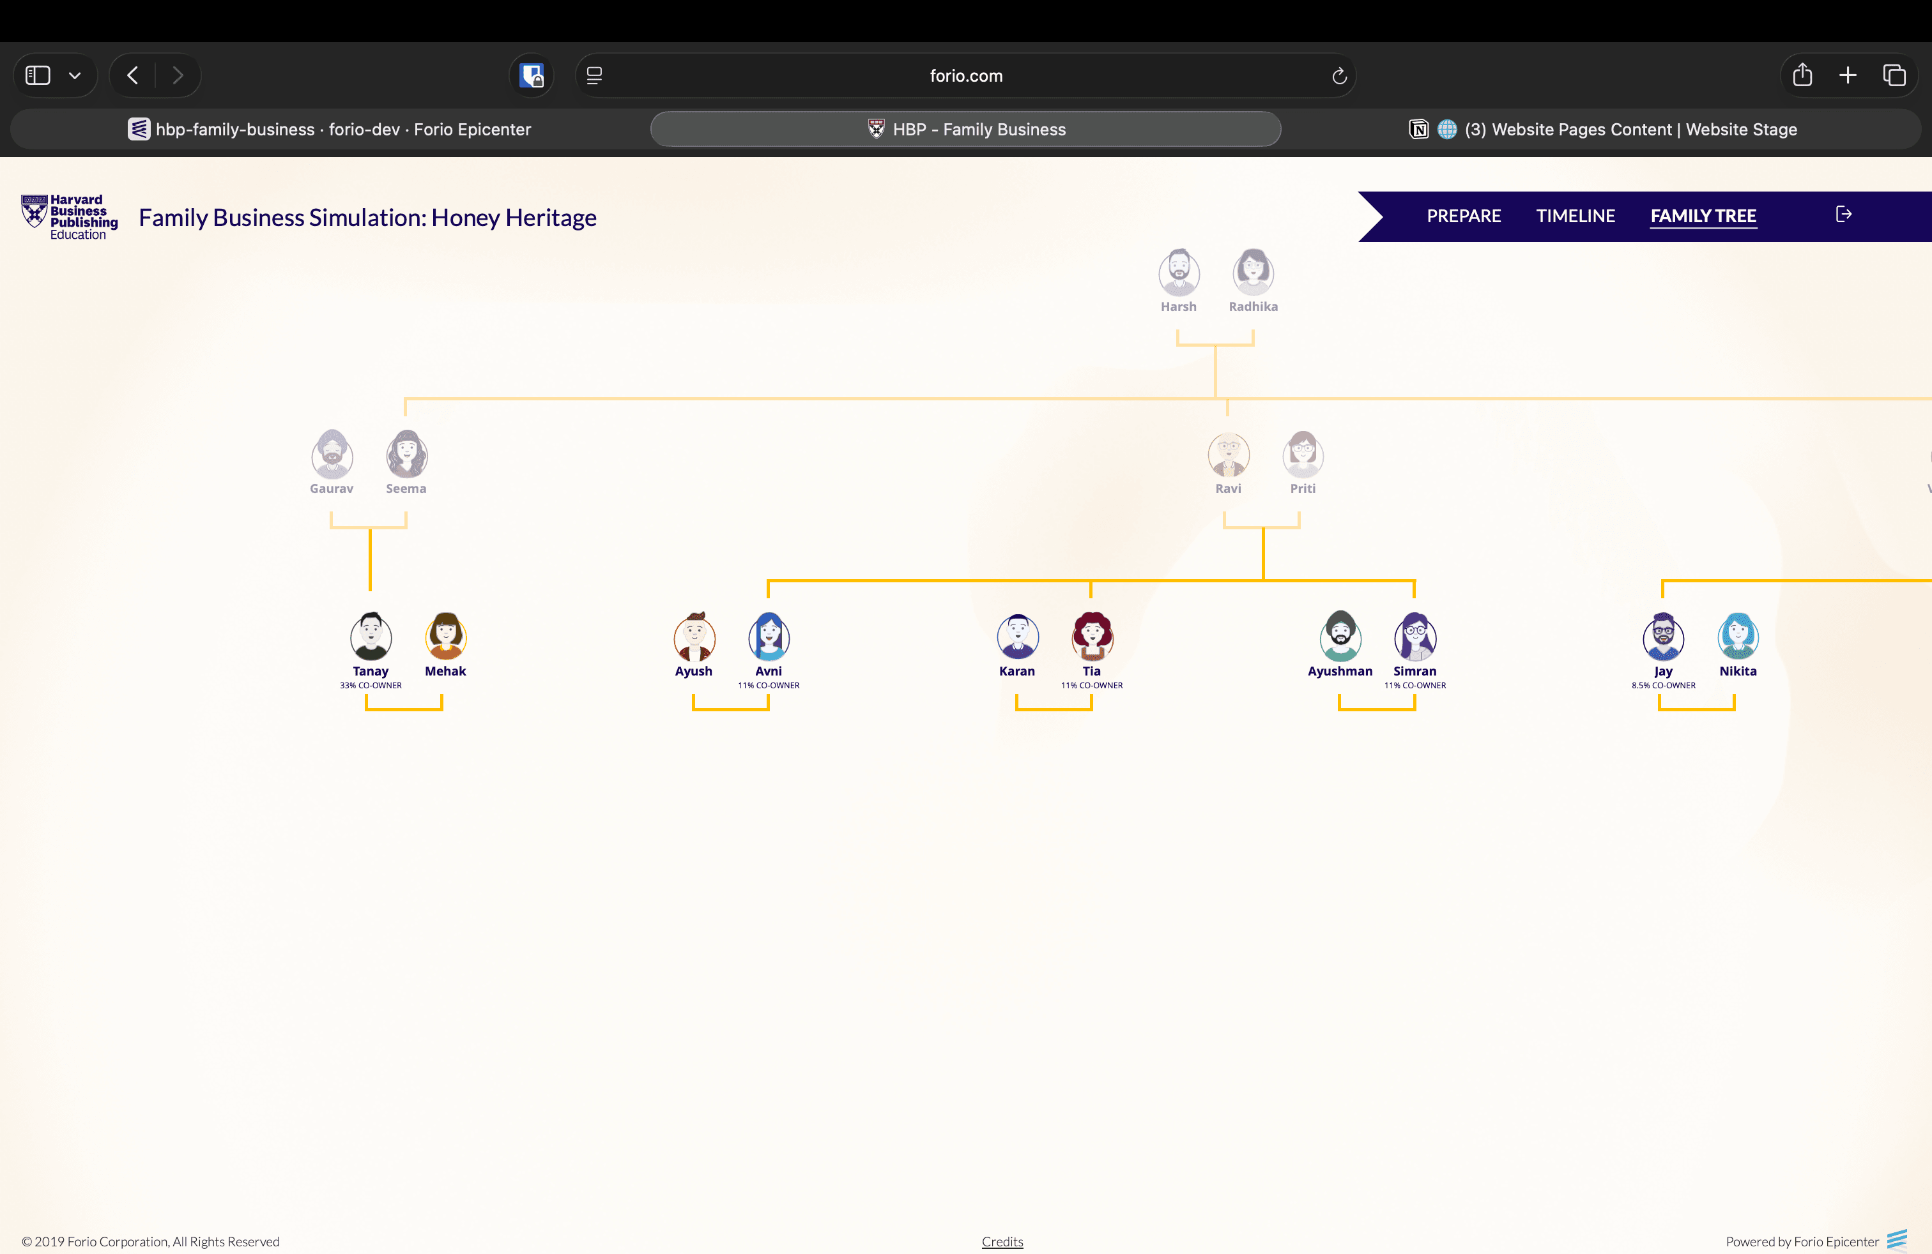The image size is (1932, 1254).
Task: Toggle the Safari sidebar panel
Action: [x=38, y=75]
